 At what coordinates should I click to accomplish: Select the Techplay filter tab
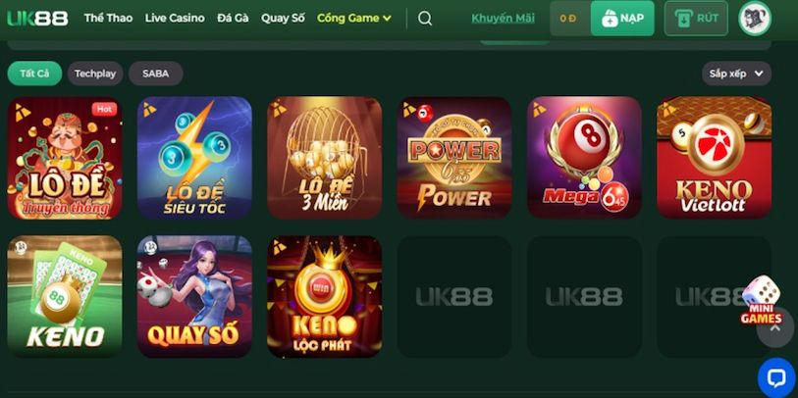tap(95, 74)
